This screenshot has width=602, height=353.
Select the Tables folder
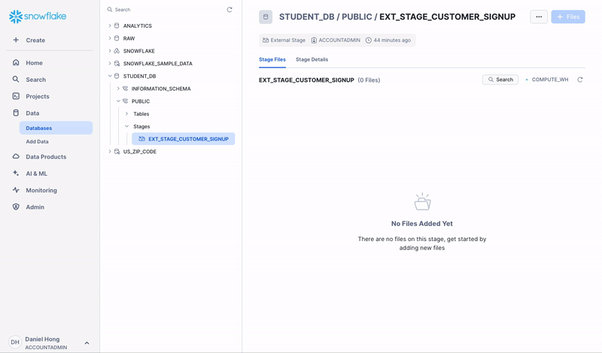coord(141,114)
